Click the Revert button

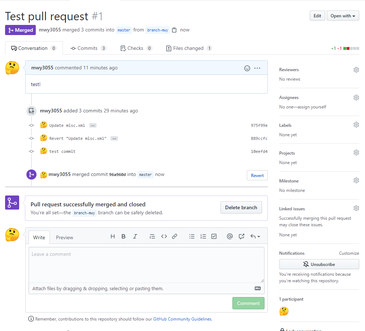(257, 176)
